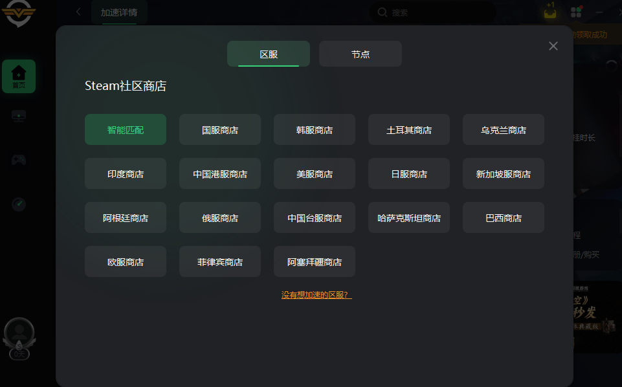Select 土耳其商店 region
This screenshot has height=387, width=622.
(409, 129)
